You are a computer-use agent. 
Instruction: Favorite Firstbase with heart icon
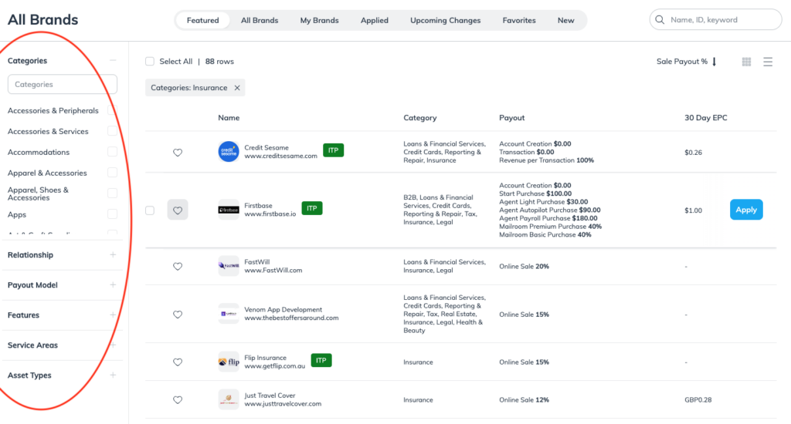pyautogui.click(x=178, y=210)
